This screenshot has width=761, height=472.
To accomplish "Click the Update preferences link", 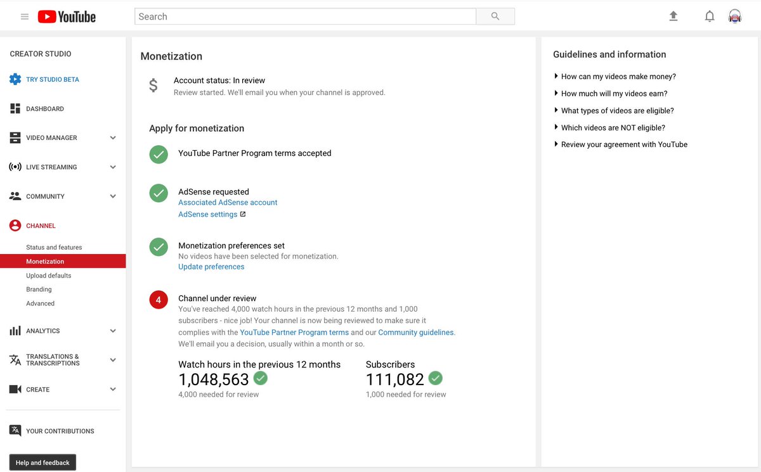I will [x=211, y=267].
